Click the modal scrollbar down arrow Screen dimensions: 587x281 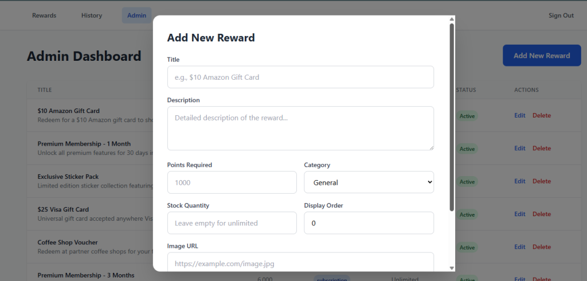(x=452, y=268)
